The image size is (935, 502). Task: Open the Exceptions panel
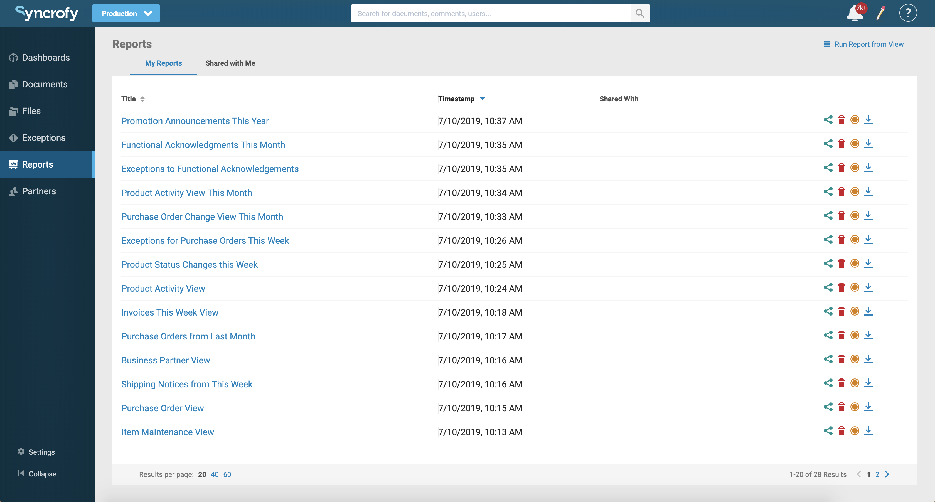pyautogui.click(x=44, y=137)
